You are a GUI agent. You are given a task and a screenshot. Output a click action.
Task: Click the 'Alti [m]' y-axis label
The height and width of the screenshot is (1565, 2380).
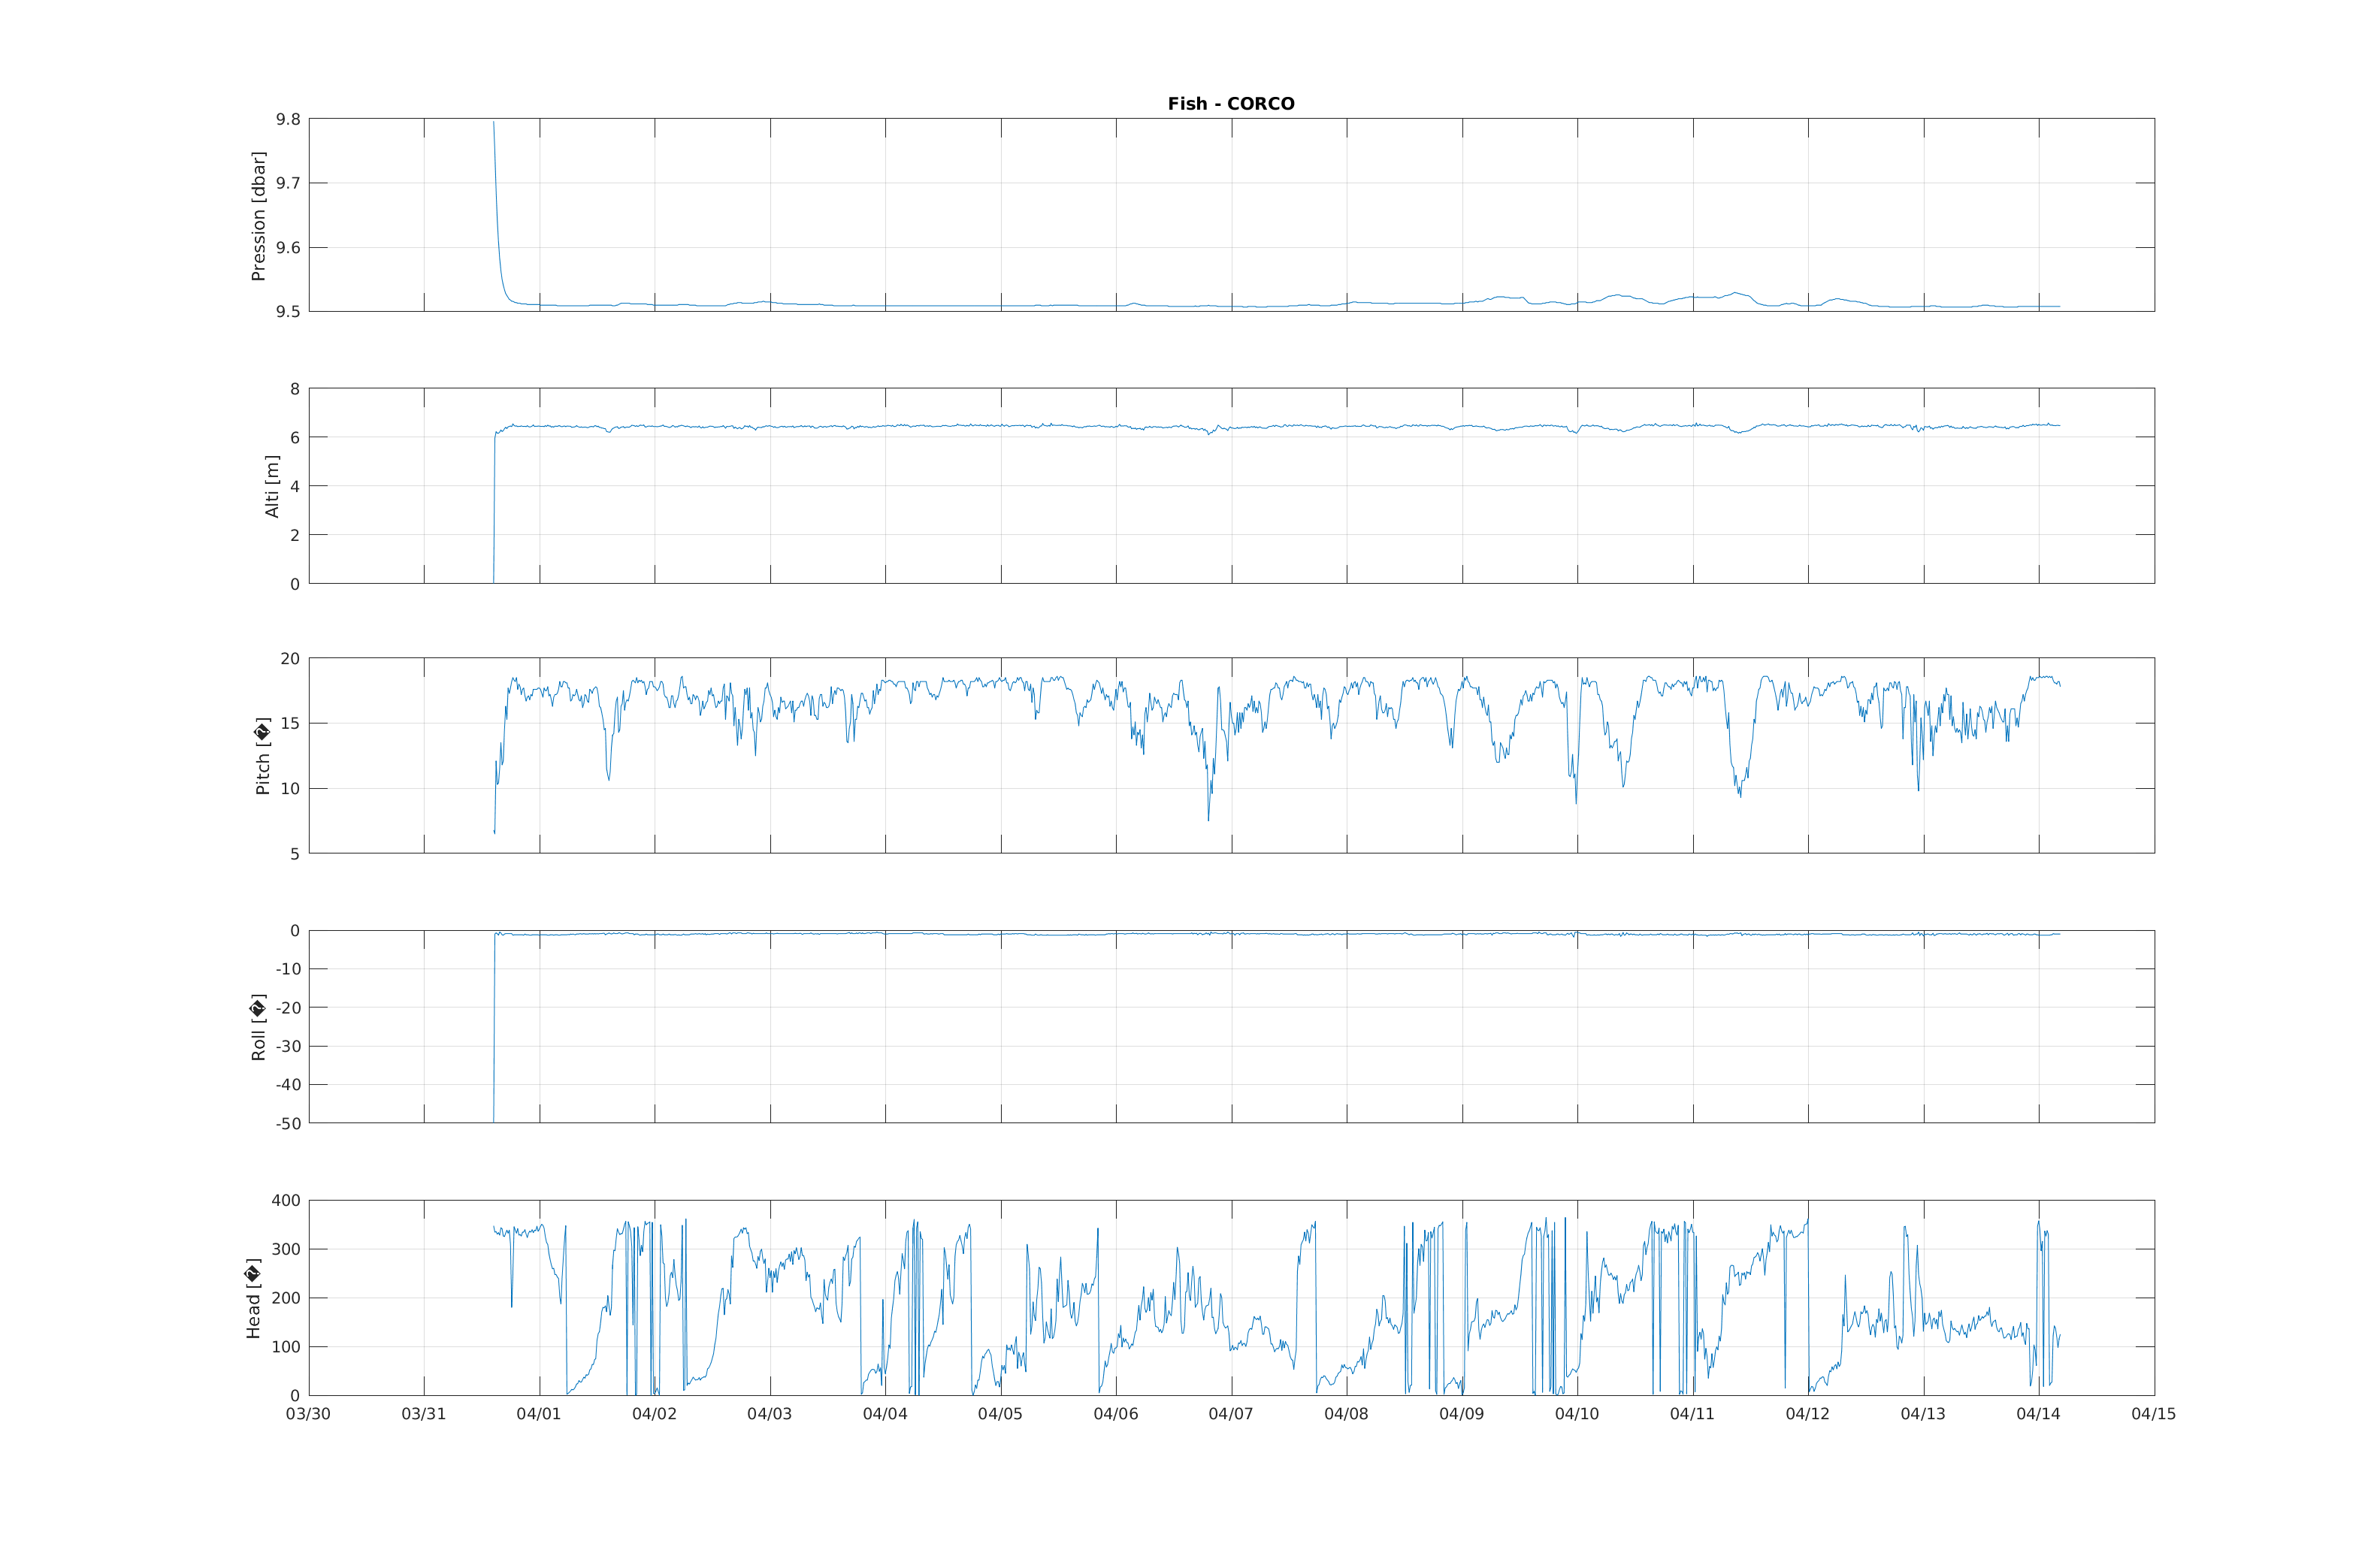[x=272, y=486]
